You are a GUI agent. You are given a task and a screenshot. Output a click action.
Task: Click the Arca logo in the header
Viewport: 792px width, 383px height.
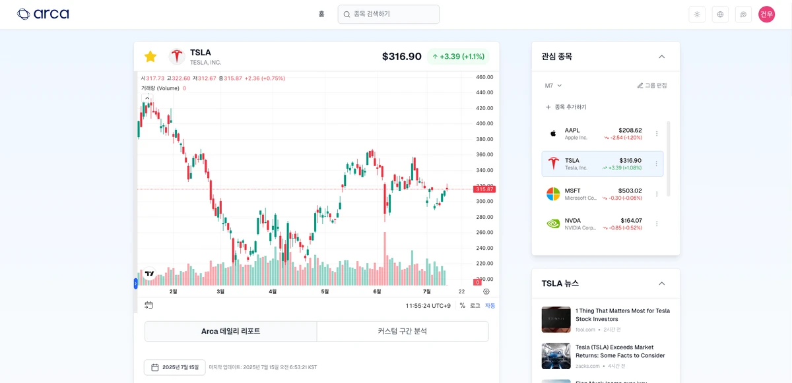click(x=43, y=14)
